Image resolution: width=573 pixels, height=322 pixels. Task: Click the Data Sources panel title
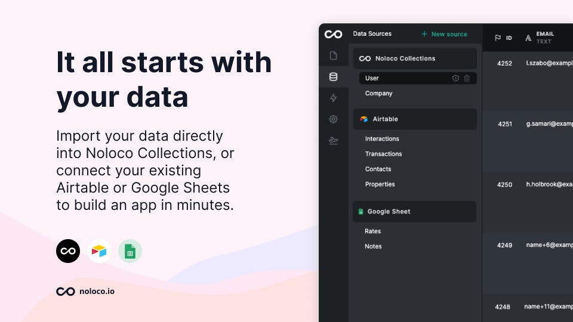point(372,33)
